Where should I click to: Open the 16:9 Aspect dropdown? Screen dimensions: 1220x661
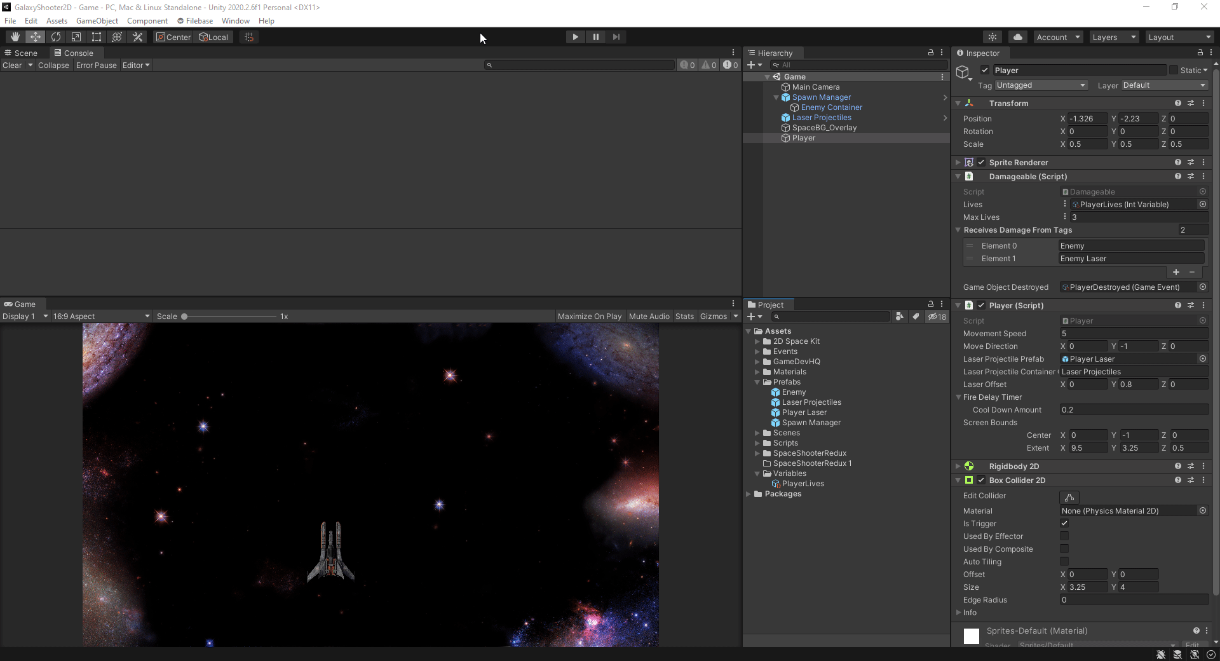click(x=101, y=316)
